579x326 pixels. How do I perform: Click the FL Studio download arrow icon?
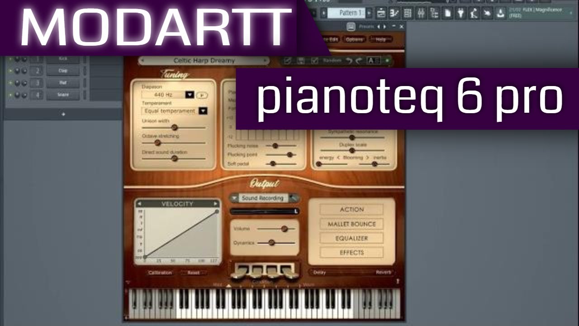coord(500,13)
